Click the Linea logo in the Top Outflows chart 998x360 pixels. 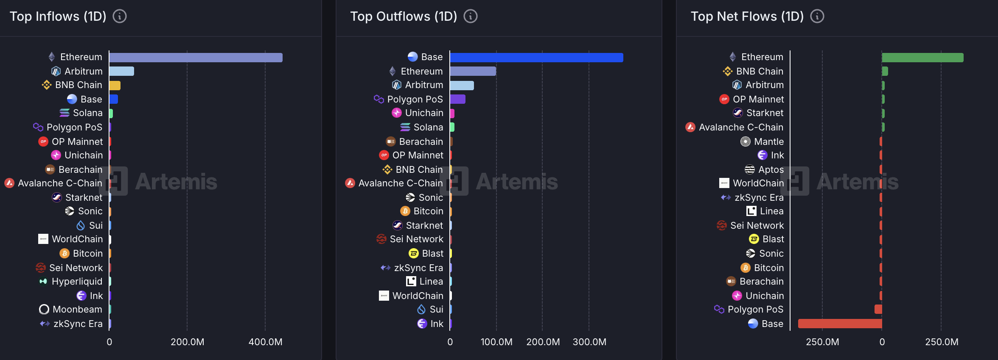[x=411, y=281]
